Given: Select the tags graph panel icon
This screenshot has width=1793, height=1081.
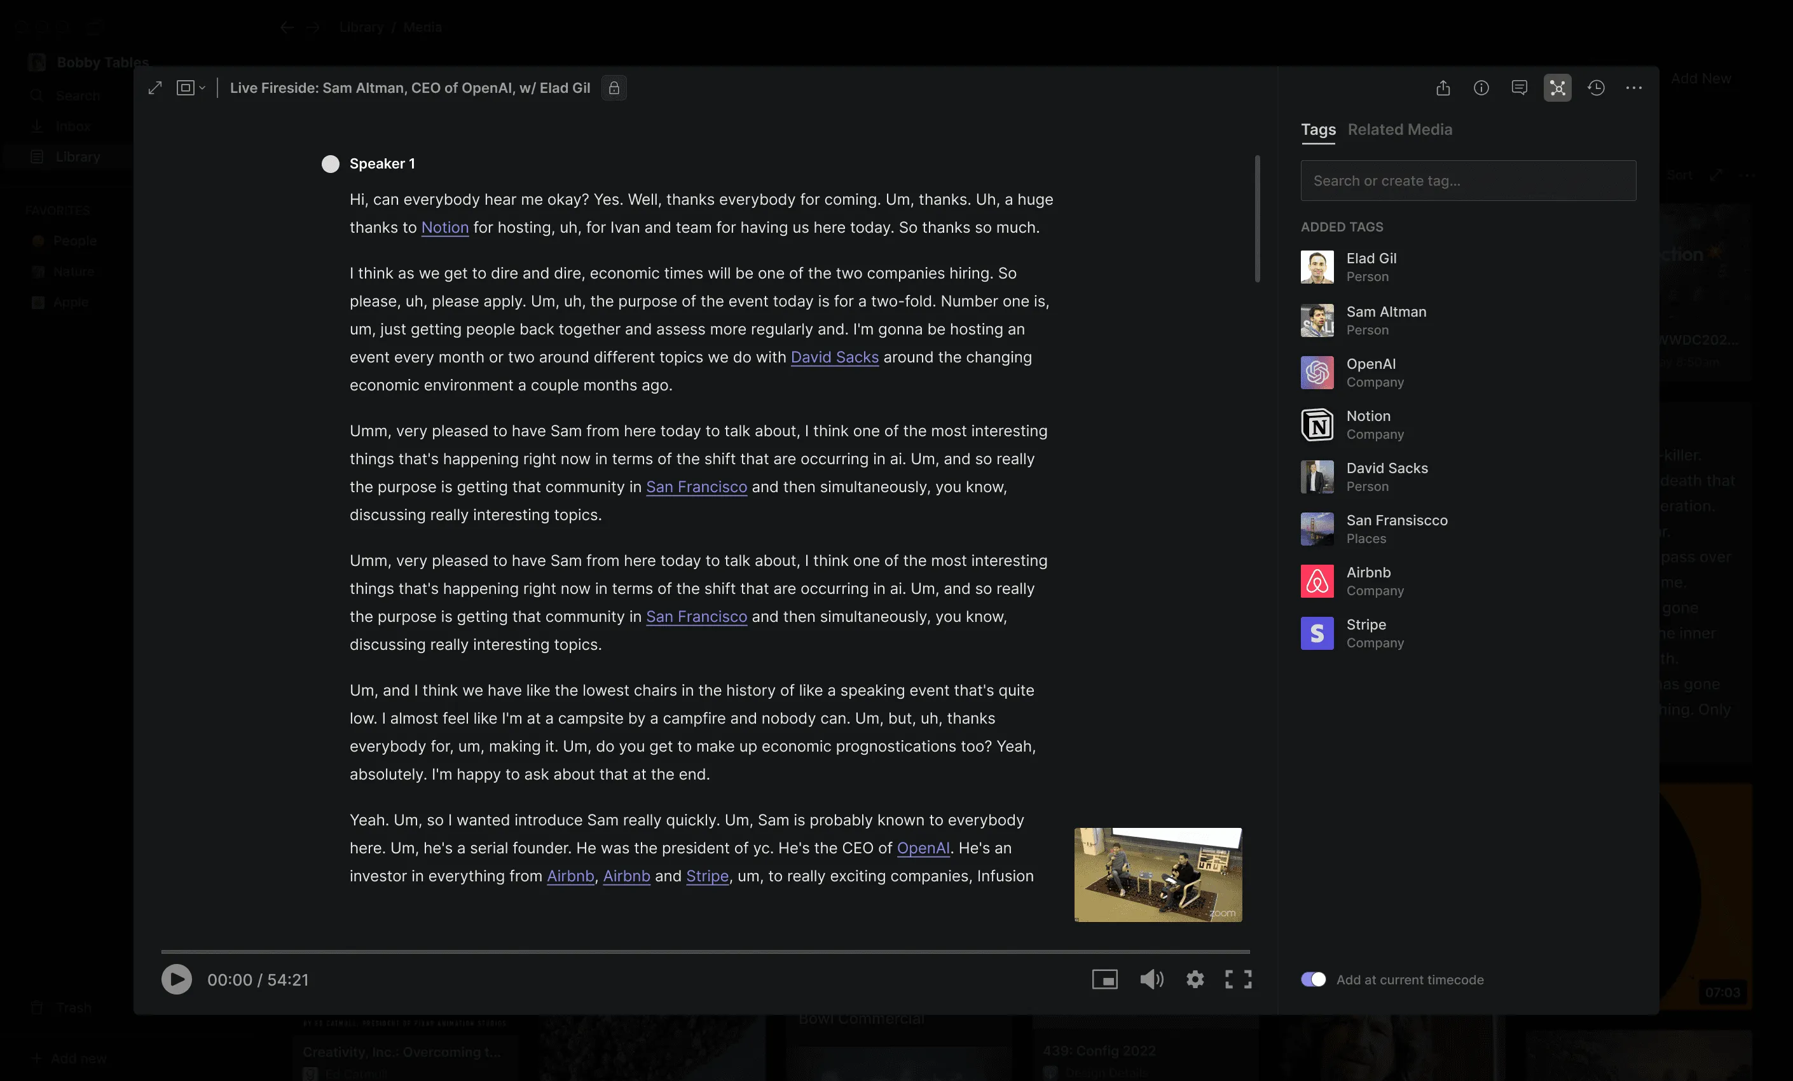Looking at the screenshot, I should tap(1557, 88).
